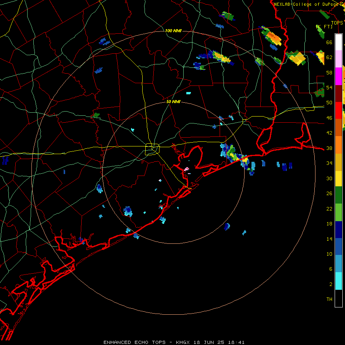Click the '18' legend value on the scale
This screenshot has height=345, width=345.
pyautogui.click(x=329, y=224)
